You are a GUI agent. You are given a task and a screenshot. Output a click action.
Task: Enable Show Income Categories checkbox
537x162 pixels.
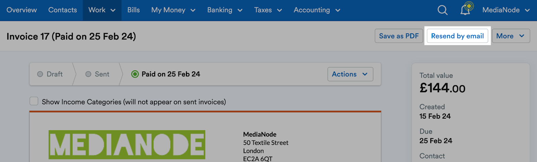[x=34, y=101]
